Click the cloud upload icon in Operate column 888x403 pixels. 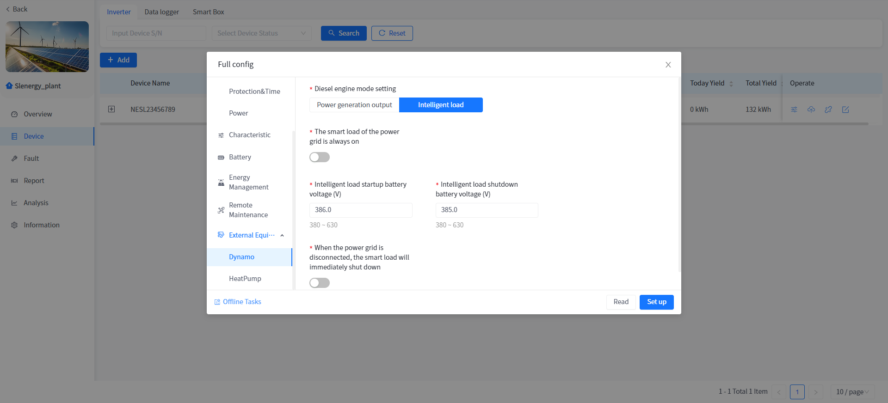(811, 110)
